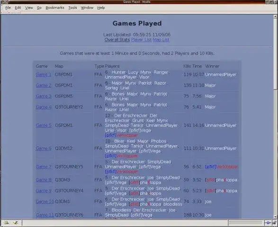Click the vertical scrollbar thumb
Viewport: 278px width, 227px height.
point(275,54)
